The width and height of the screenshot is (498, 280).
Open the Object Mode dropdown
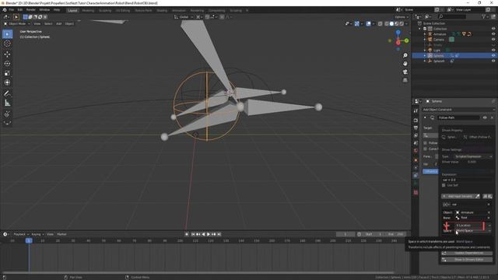[17, 24]
